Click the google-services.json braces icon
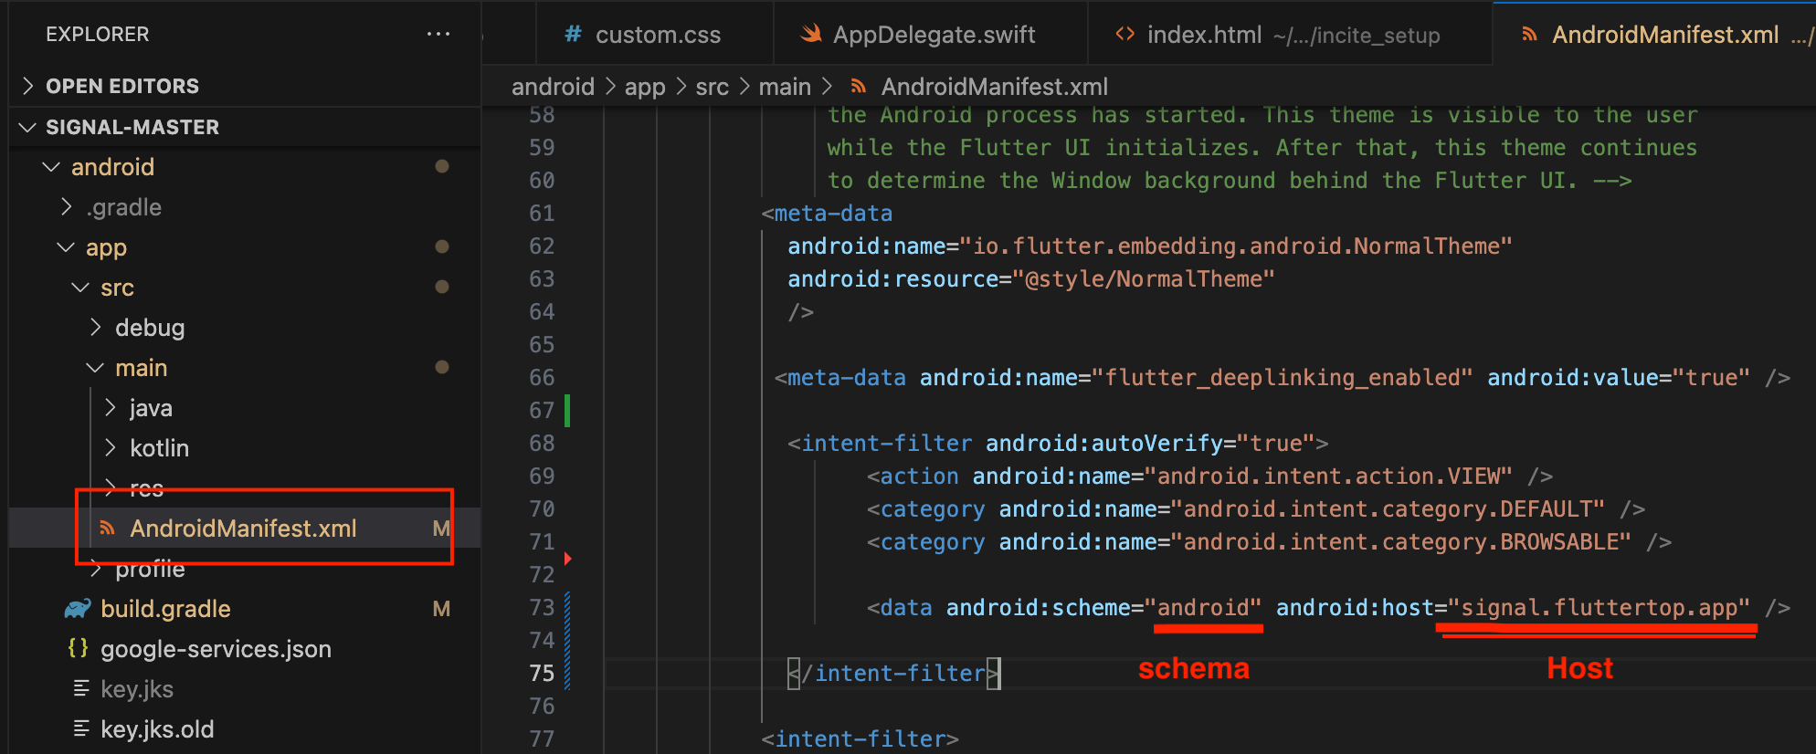The height and width of the screenshot is (754, 1816). [x=79, y=649]
